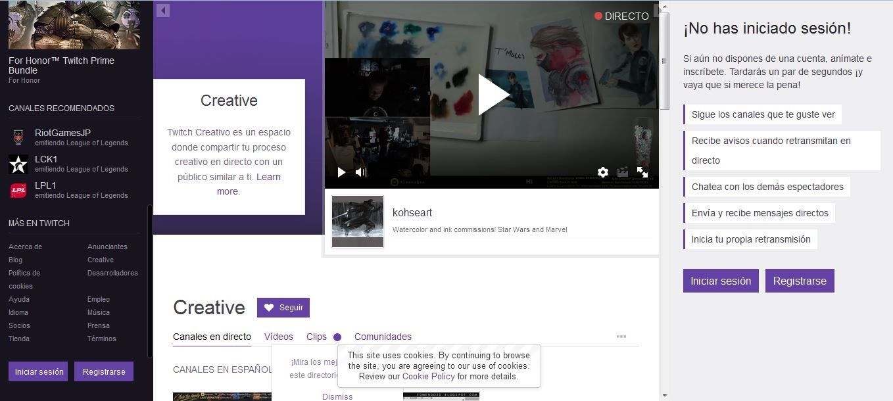
Task: Open LCK1 channel name
Action: click(46, 159)
